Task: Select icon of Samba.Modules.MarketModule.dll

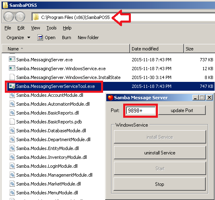Action: click(12, 183)
